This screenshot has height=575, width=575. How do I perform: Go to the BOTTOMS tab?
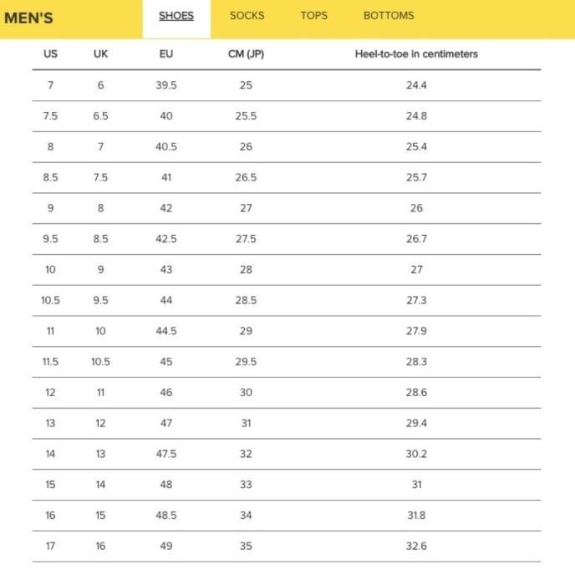point(389,16)
